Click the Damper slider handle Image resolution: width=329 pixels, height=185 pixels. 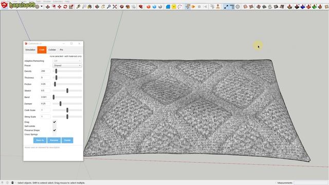61,104
